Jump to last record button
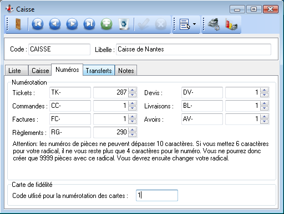Screen dimensions: 284x214 89,24
